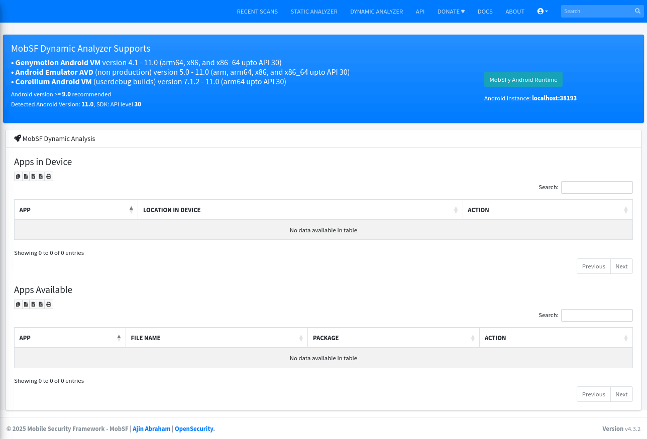Sort Apps Available by Action column
The width and height of the screenshot is (647, 439).
[x=556, y=338]
